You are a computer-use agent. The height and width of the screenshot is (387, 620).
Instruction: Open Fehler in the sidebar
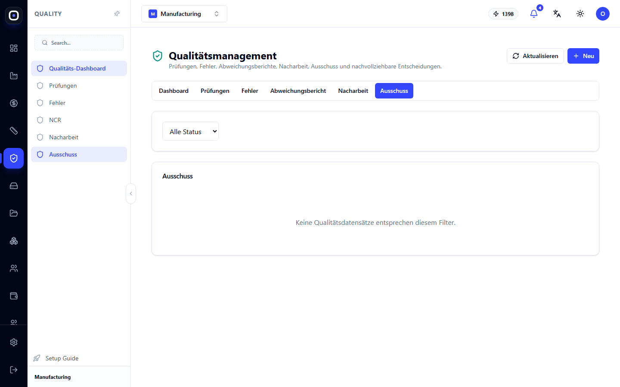click(79, 103)
